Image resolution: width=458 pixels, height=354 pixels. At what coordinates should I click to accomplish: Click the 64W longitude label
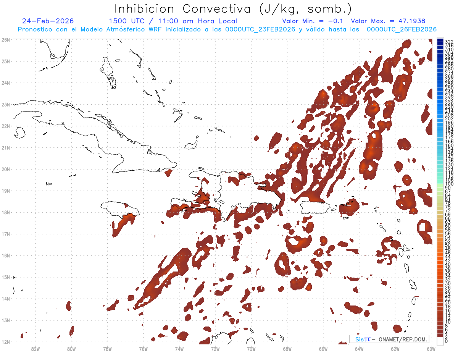pyautogui.click(x=359, y=349)
